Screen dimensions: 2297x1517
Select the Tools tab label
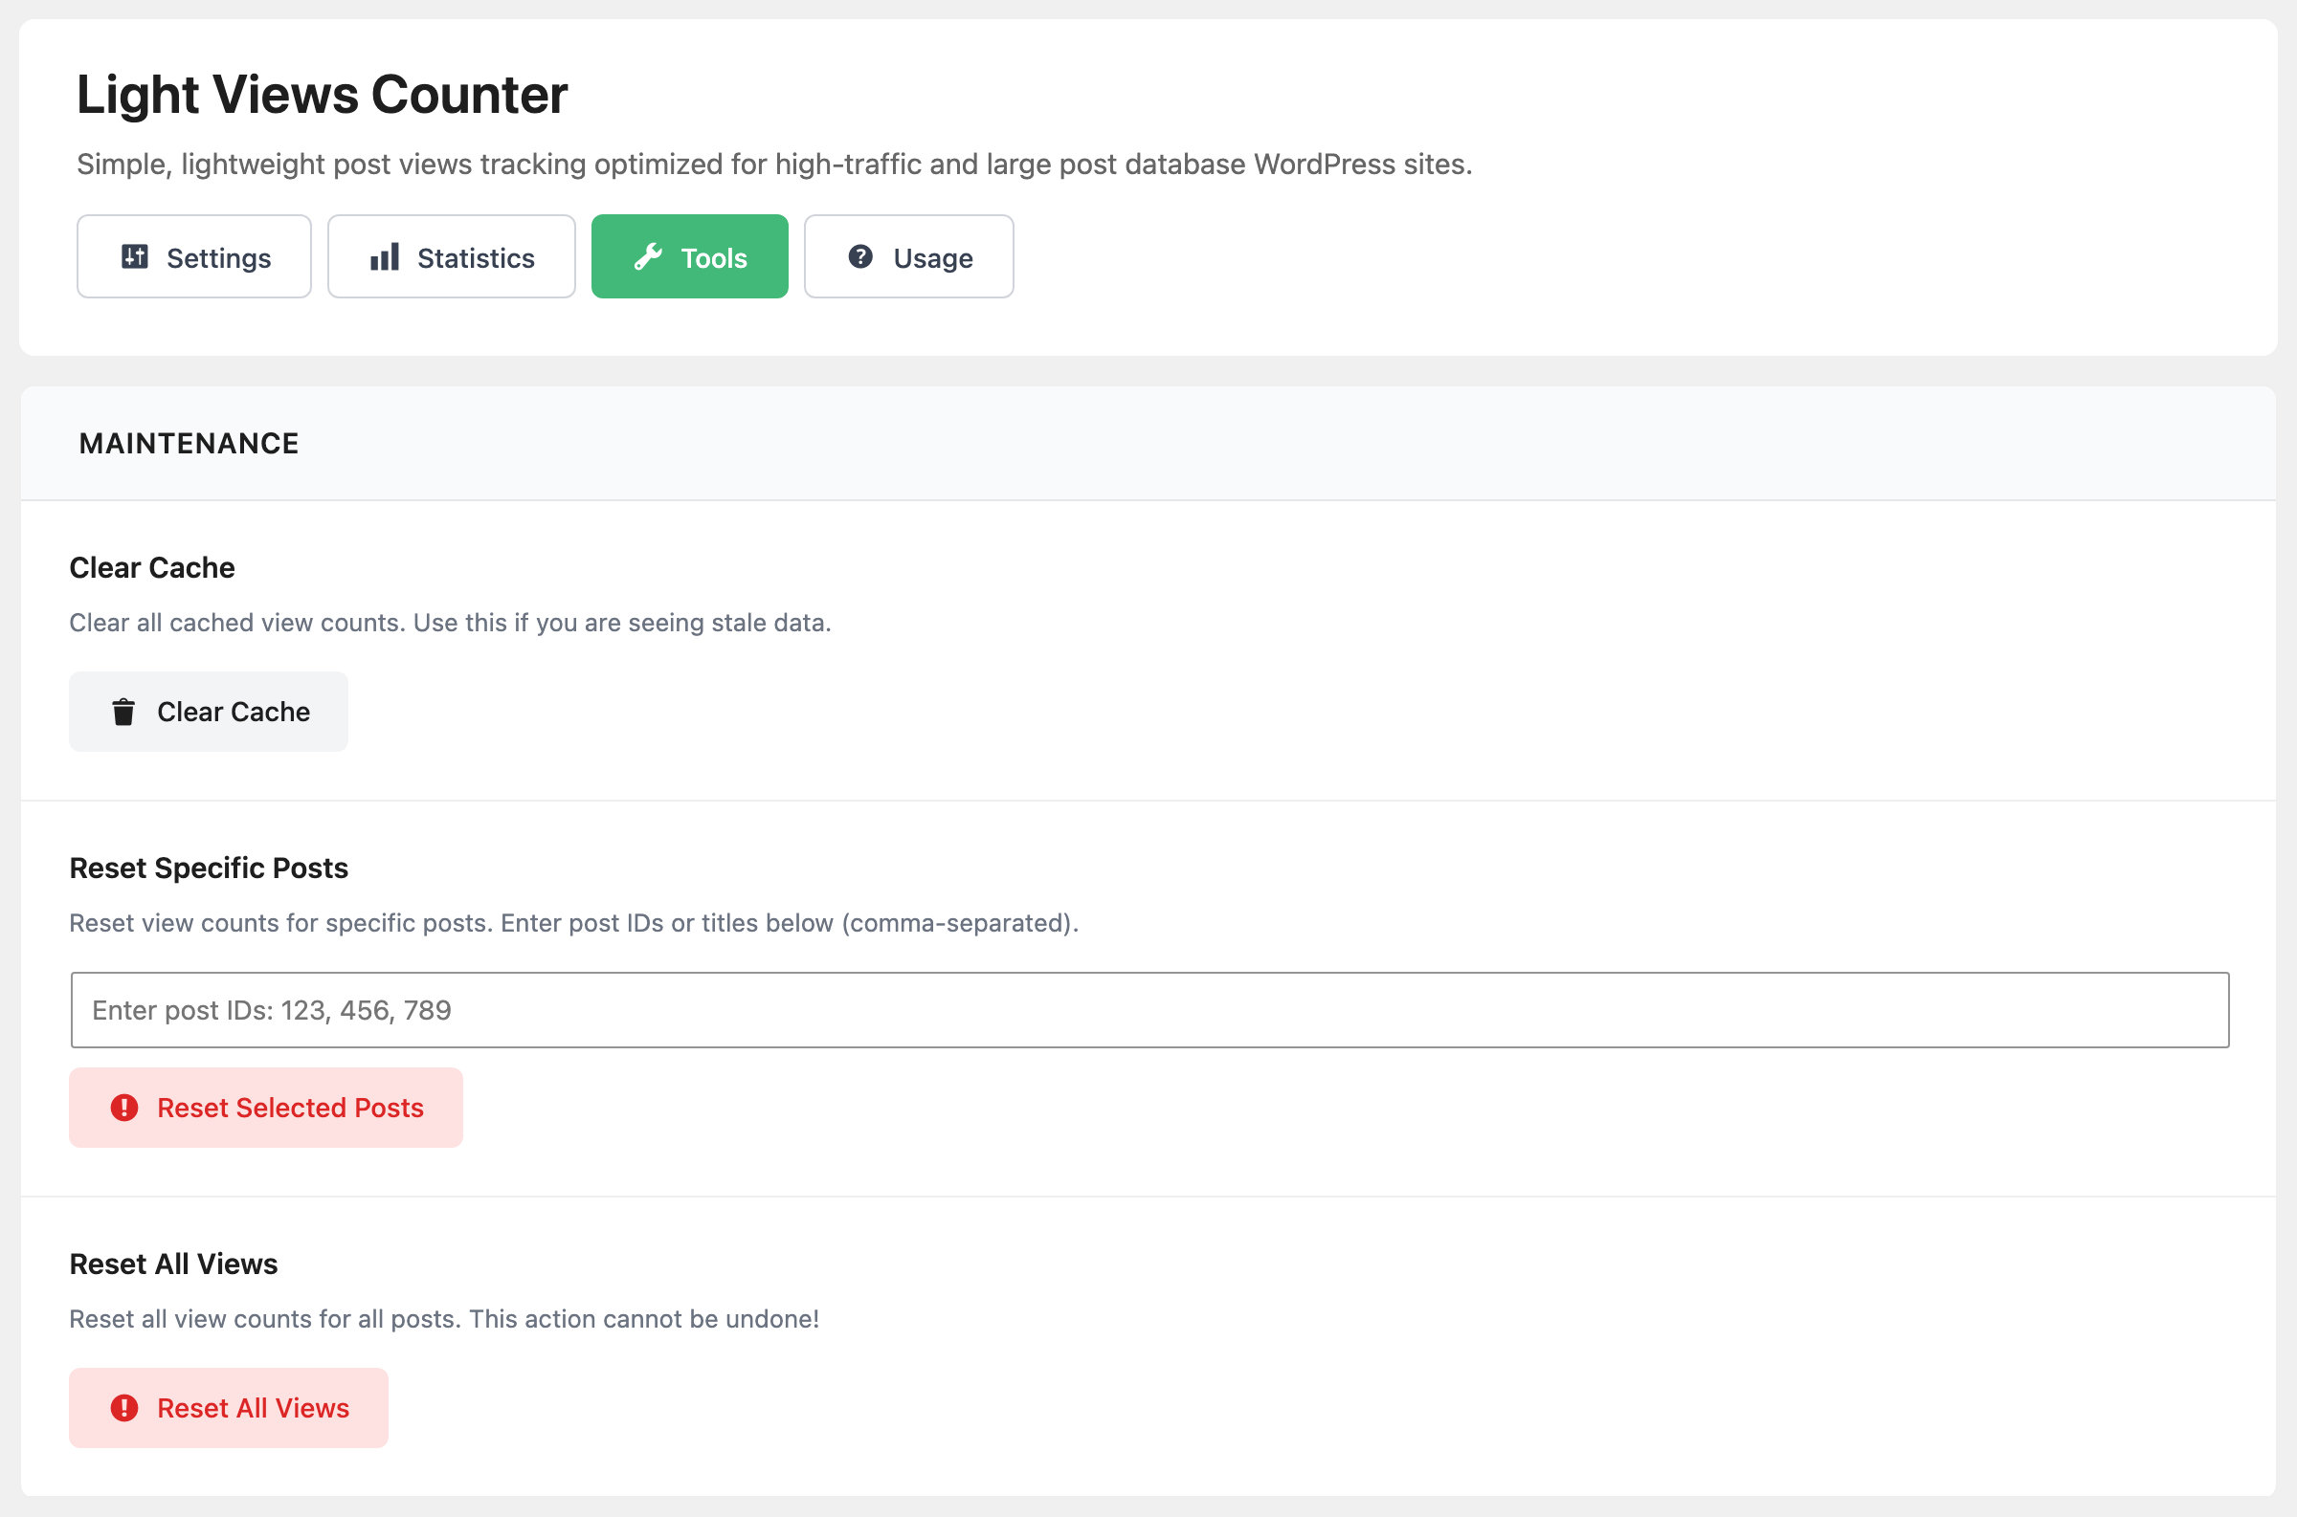(x=714, y=258)
